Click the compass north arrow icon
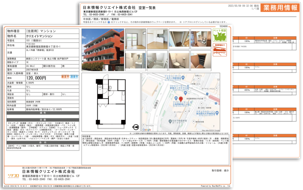Image resolution: width=303 pixels, height=190 pixels. click(136, 127)
